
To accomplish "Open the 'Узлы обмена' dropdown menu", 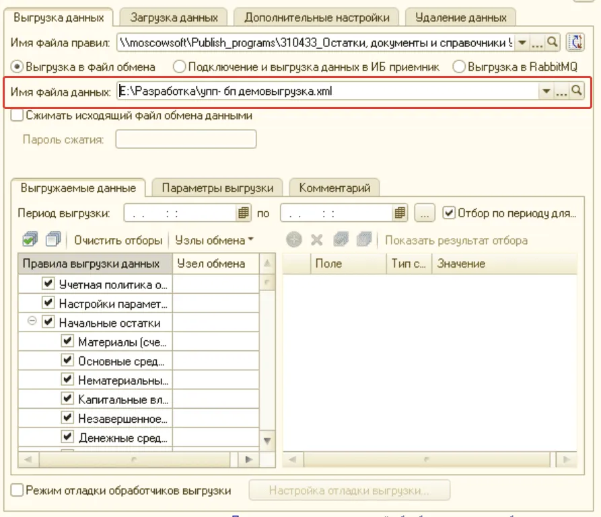I will 214,240.
